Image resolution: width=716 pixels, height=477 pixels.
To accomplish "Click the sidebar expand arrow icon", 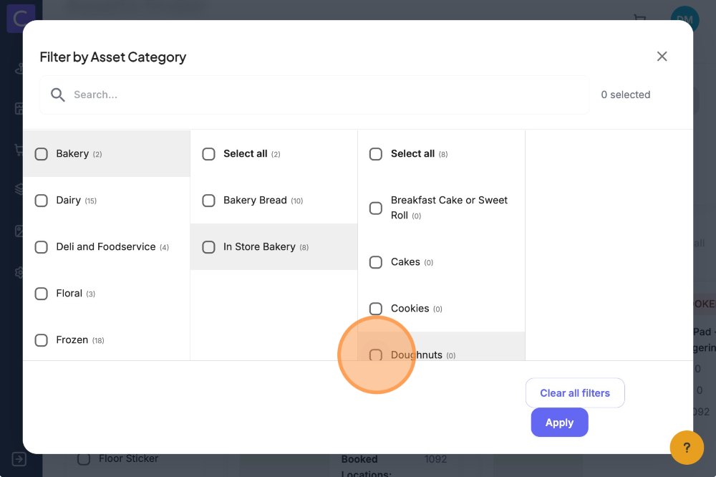I will 19,459.
